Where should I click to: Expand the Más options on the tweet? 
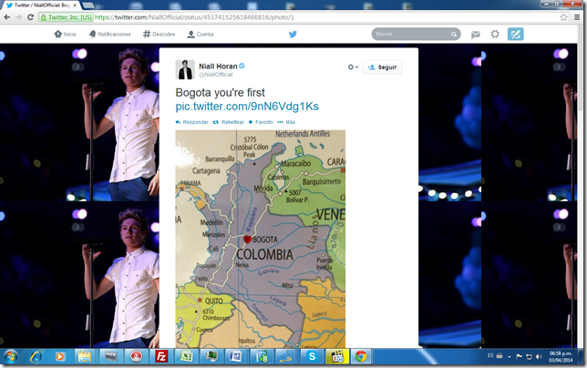coord(286,122)
